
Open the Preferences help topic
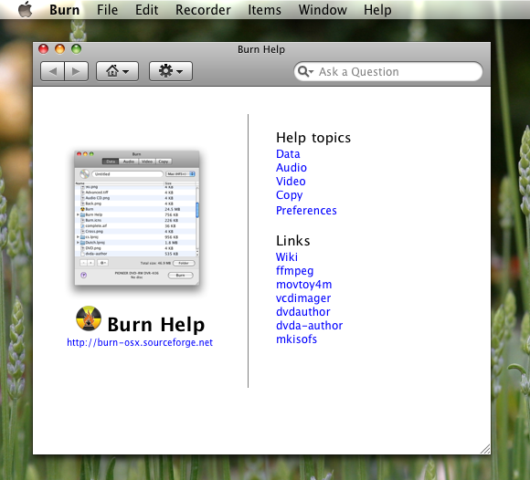306,210
